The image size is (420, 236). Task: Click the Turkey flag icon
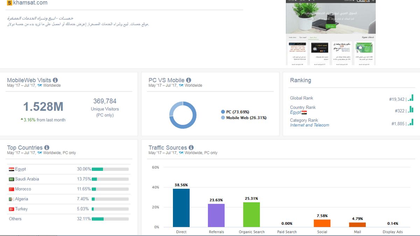coord(12,209)
